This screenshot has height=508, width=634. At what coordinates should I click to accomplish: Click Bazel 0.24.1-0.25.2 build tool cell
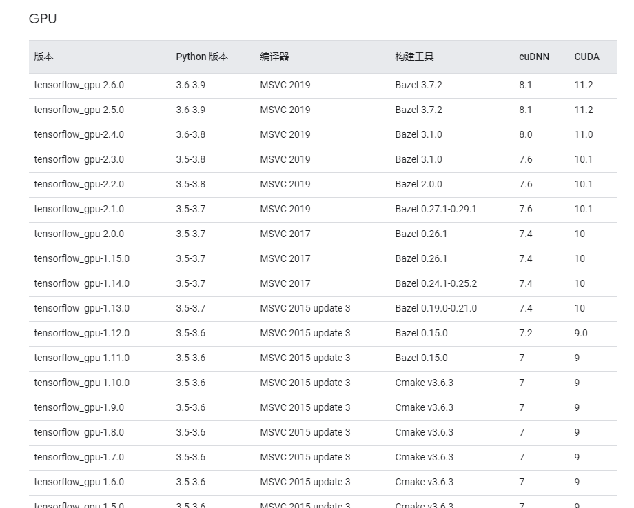pyautogui.click(x=436, y=283)
